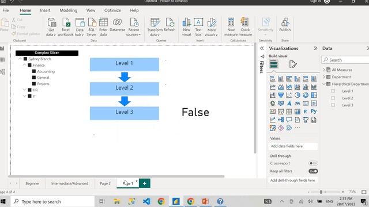Expand the All Measures table
369x207 pixels.
(x=324, y=70)
